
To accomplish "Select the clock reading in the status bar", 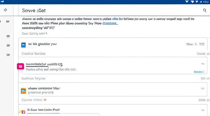I will click(206, 2).
